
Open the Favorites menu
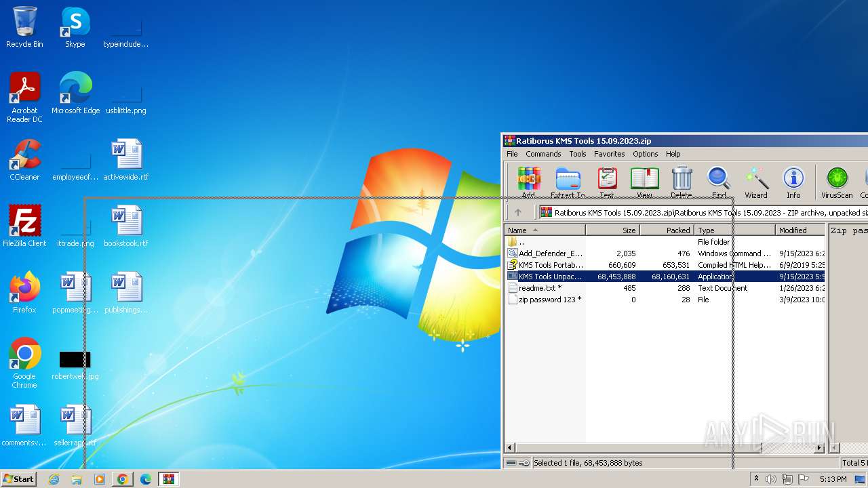point(610,154)
